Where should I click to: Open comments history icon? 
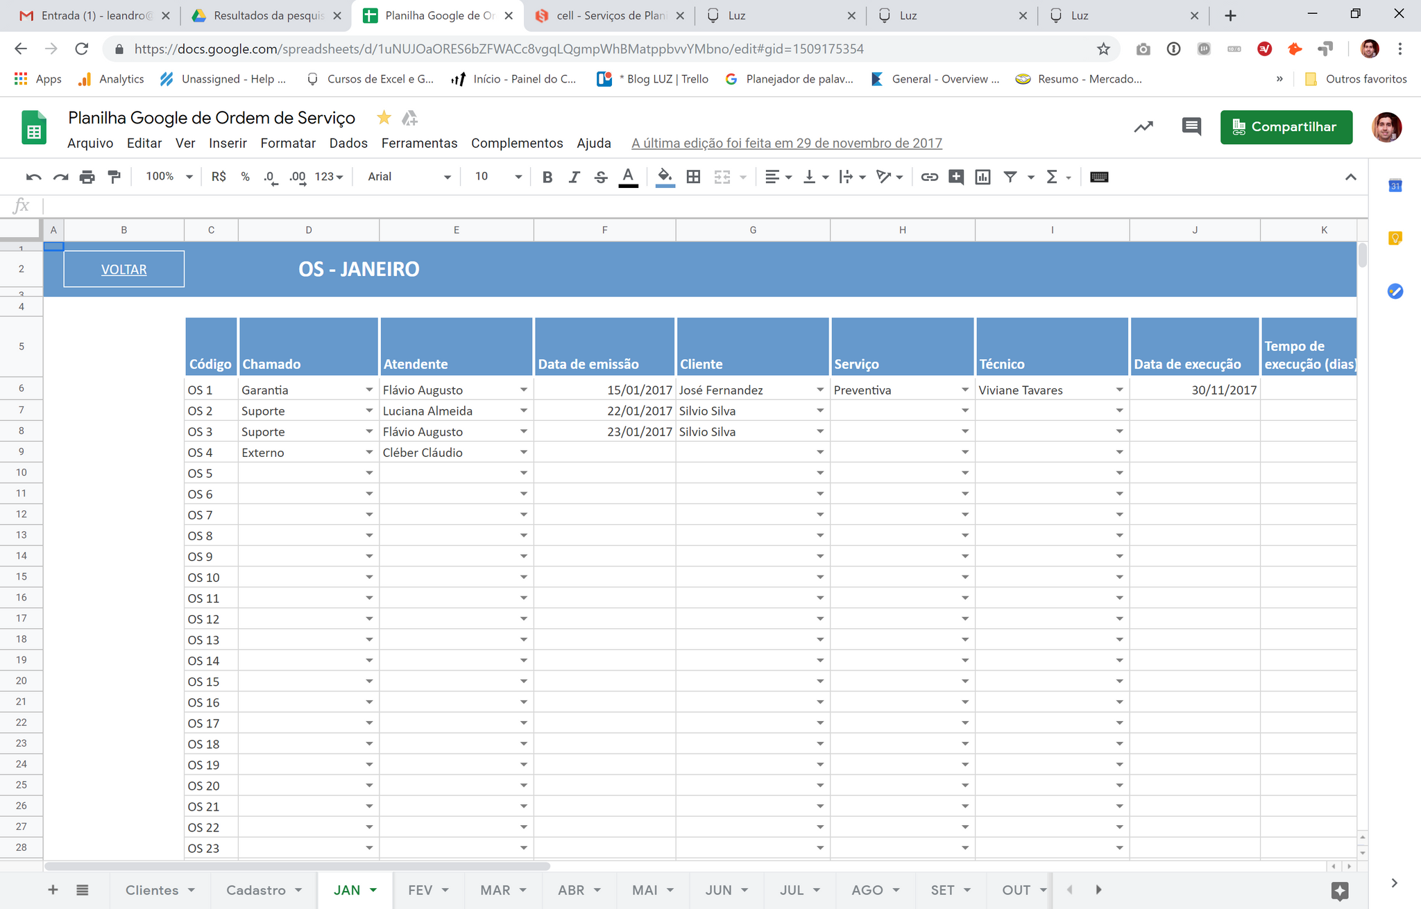coord(1191,127)
